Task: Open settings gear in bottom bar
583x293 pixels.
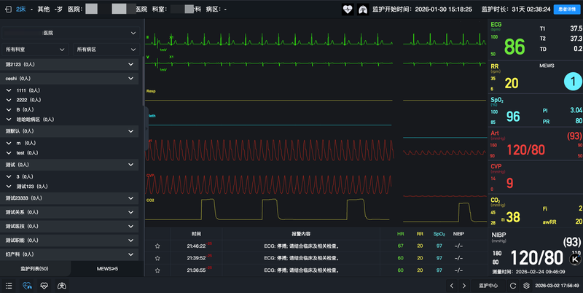Action: click(x=526, y=285)
